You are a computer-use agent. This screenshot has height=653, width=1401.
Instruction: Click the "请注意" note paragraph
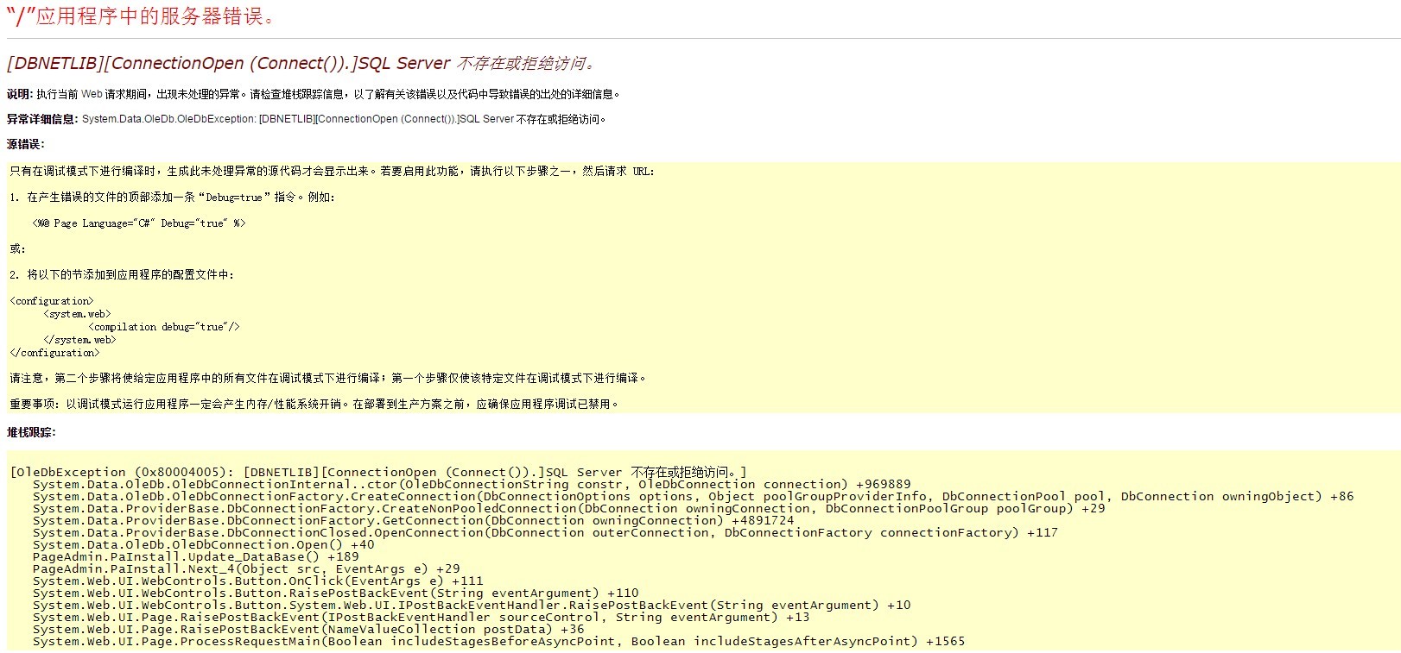328,378
